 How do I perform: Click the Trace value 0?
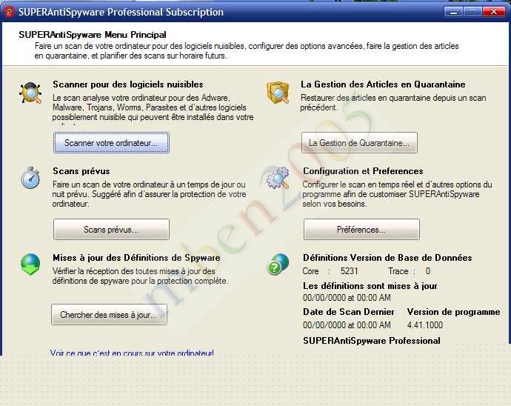[x=428, y=271]
